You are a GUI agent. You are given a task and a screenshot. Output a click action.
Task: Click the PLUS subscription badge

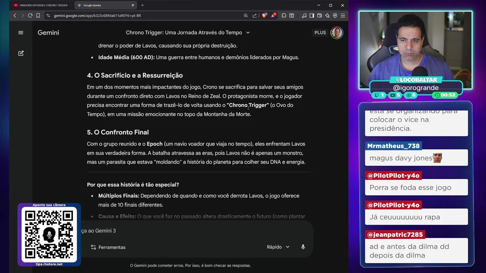320,33
